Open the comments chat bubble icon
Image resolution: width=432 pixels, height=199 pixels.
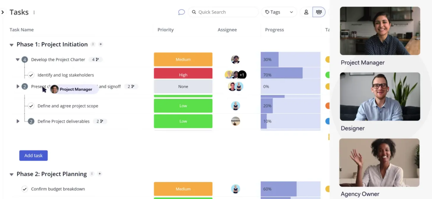point(181,12)
